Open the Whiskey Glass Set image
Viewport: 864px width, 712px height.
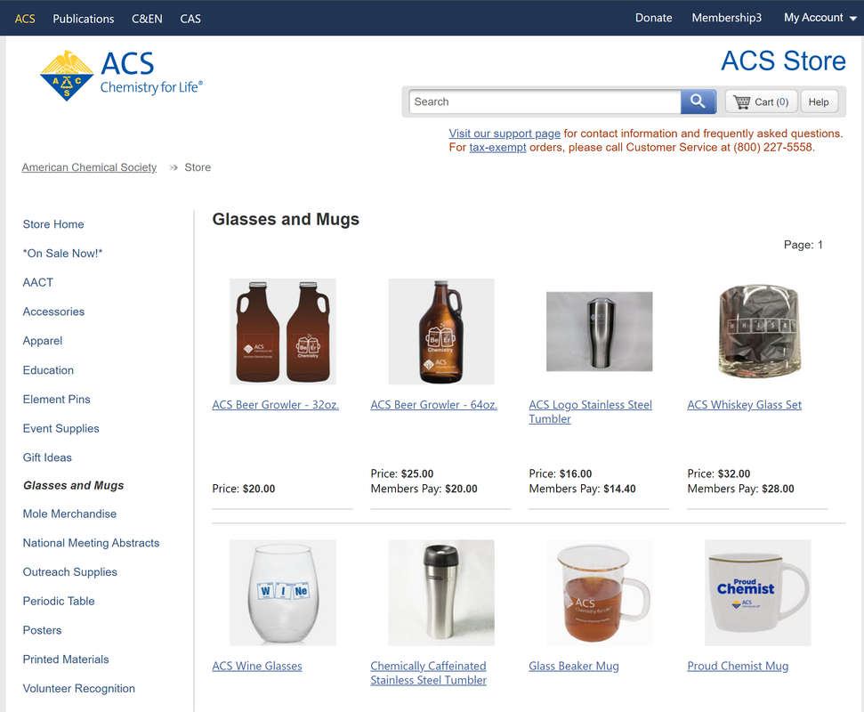pos(758,331)
